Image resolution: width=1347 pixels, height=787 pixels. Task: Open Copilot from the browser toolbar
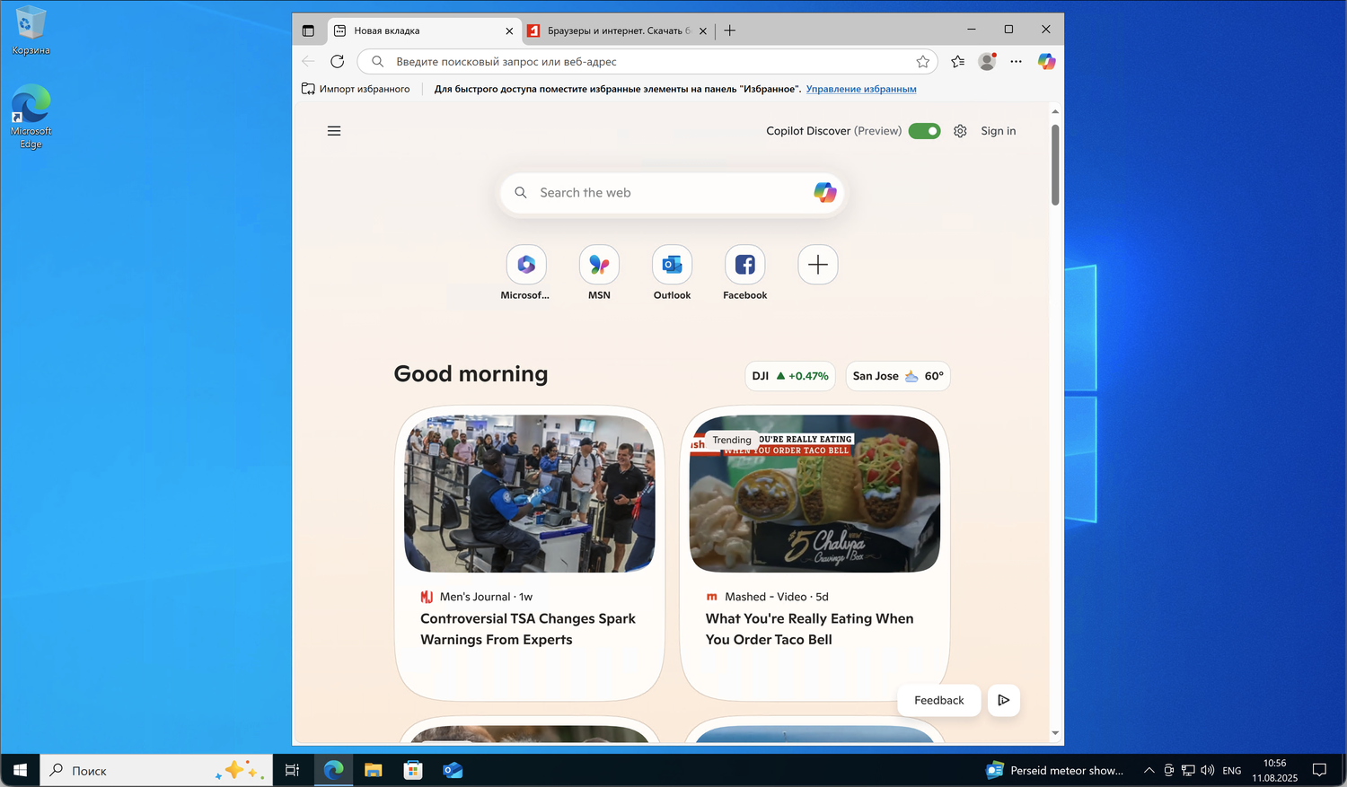tap(1046, 61)
